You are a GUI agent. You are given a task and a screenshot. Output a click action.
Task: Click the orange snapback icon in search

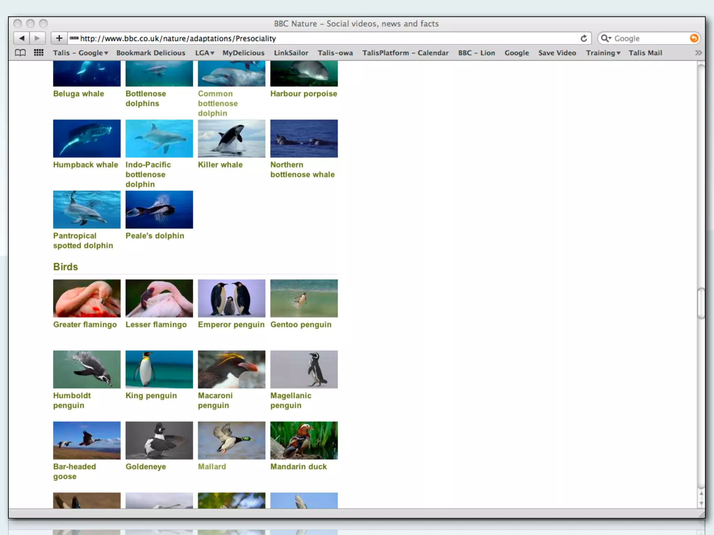pyautogui.click(x=694, y=38)
